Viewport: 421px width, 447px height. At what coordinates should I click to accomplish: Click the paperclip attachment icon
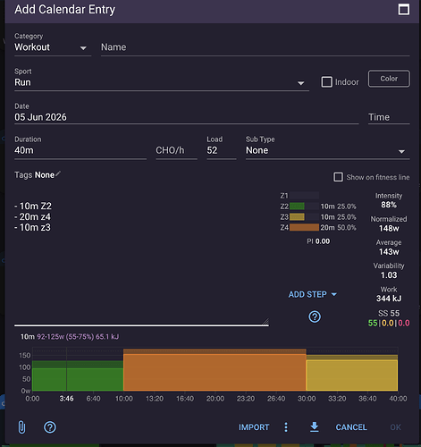(21, 427)
